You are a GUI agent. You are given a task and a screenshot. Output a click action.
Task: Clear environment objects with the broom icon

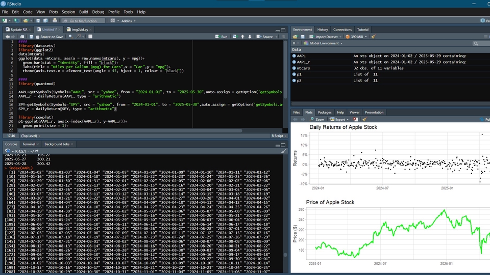[x=373, y=37]
